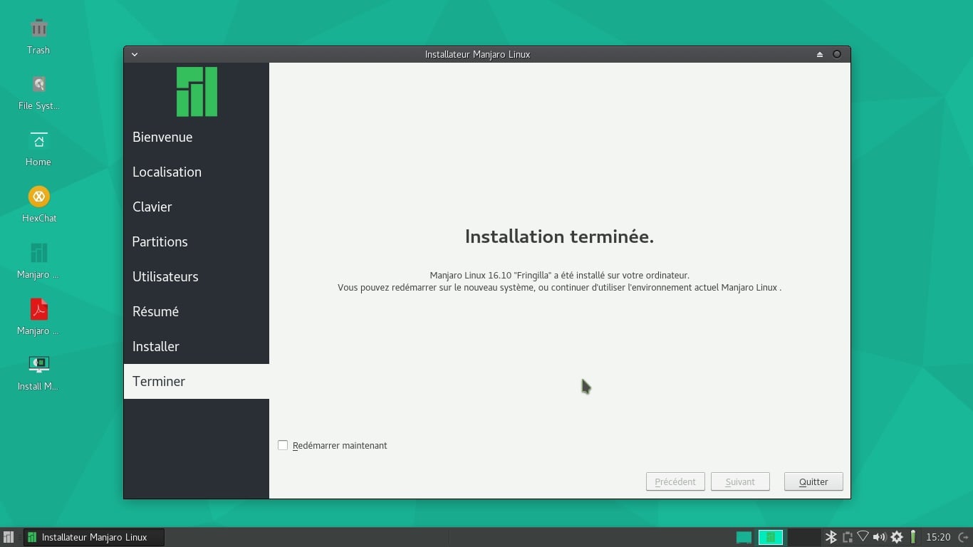The image size is (973, 547).
Task: Click the shade window triangle in title bar
Action: 820,54
